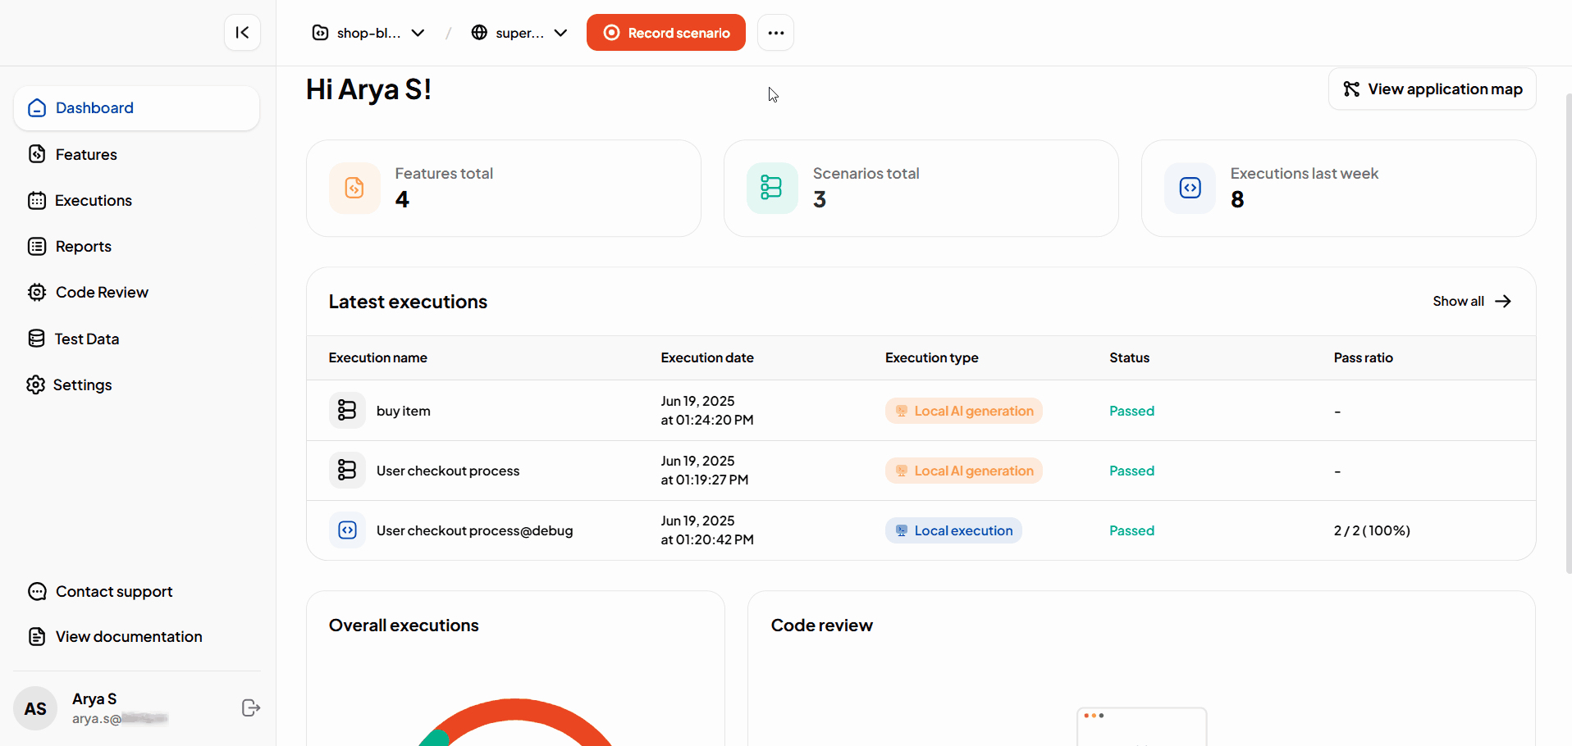Click the Features total card icon
Image resolution: width=1572 pixels, height=746 pixels.
354,189
